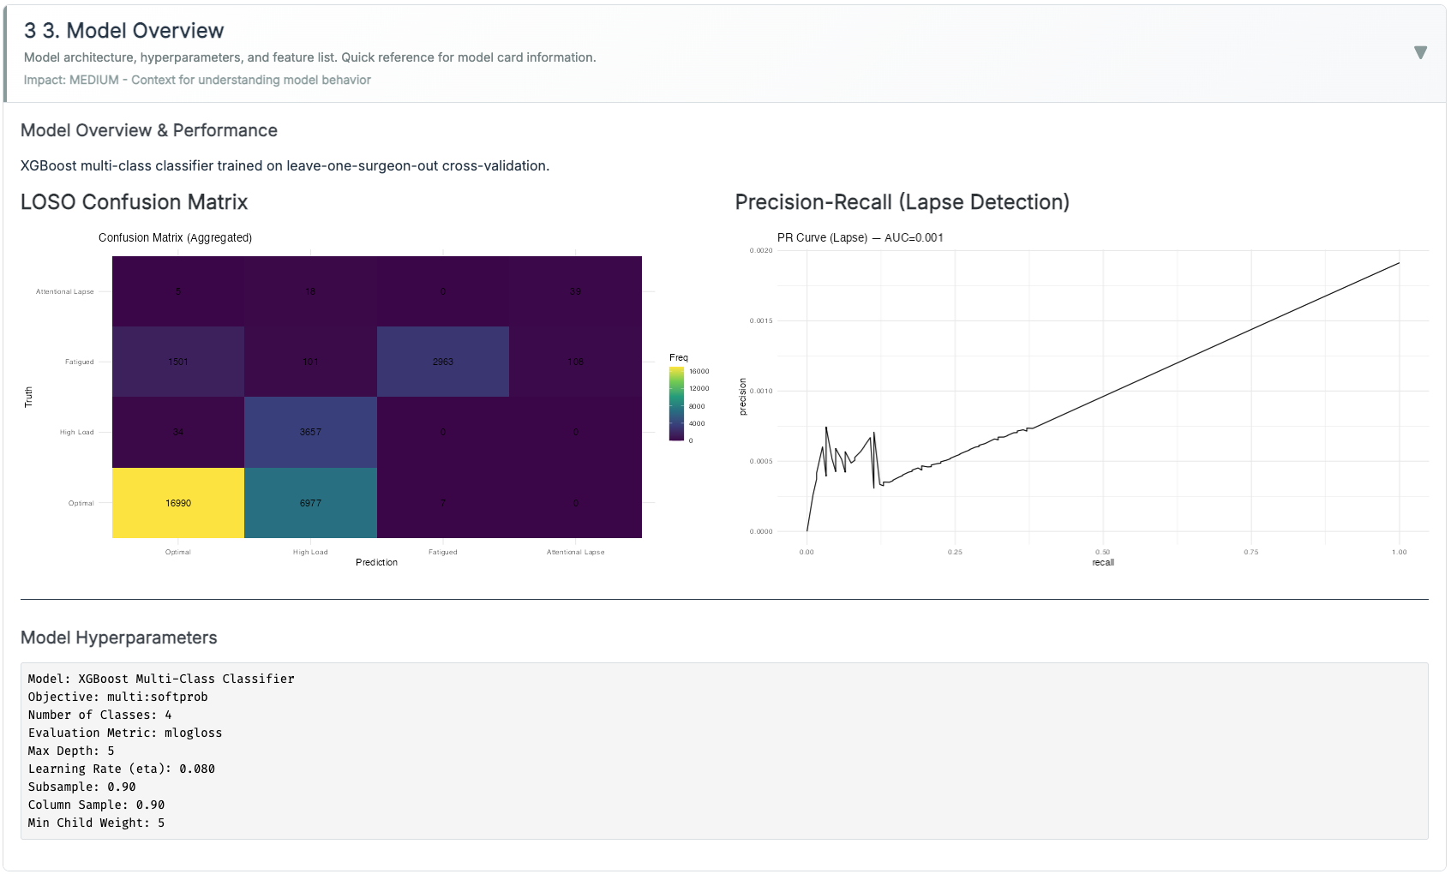The image size is (1451, 874).
Task: Click the teal 6977 confusion matrix cell
Action: coord(310,503)
